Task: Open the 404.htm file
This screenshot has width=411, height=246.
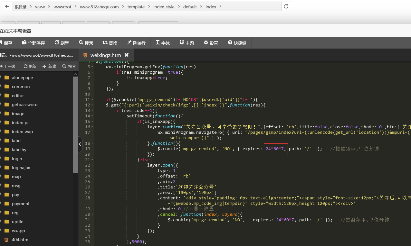Action: tap(20, 240)
